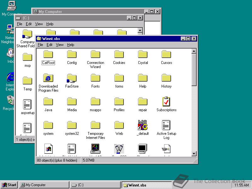The image size is (252, 189).
Task: Close the Winnt.sbs window
Action: [x=194, y=39]
